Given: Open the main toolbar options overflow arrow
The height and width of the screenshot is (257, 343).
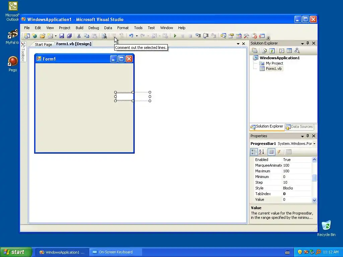Looking at the screenshot, I should click(x=268, y=37).
